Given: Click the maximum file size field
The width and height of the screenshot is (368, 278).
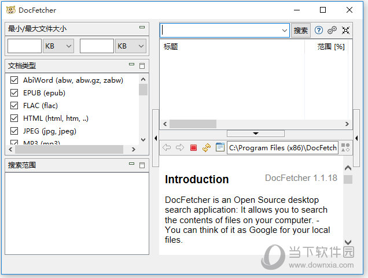Looking at the screenshot, I should (97, 46).
